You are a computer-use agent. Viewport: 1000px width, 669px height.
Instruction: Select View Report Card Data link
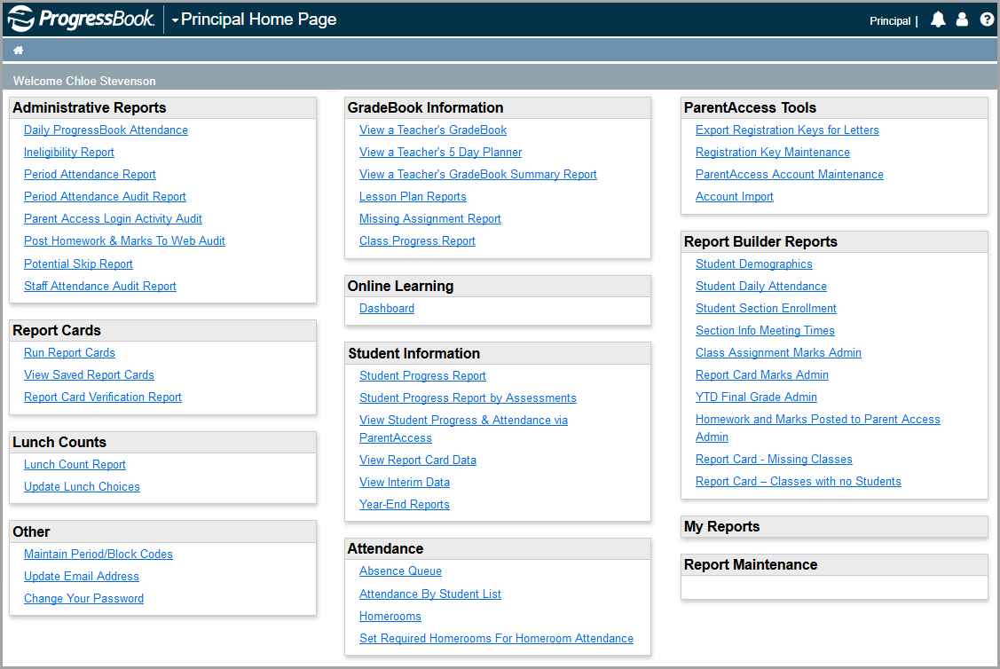click(x=418, y=460)
